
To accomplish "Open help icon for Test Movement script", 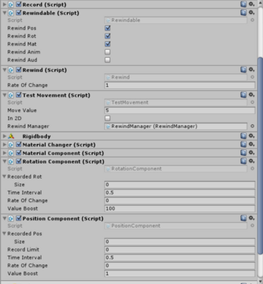I will (243, 95).
